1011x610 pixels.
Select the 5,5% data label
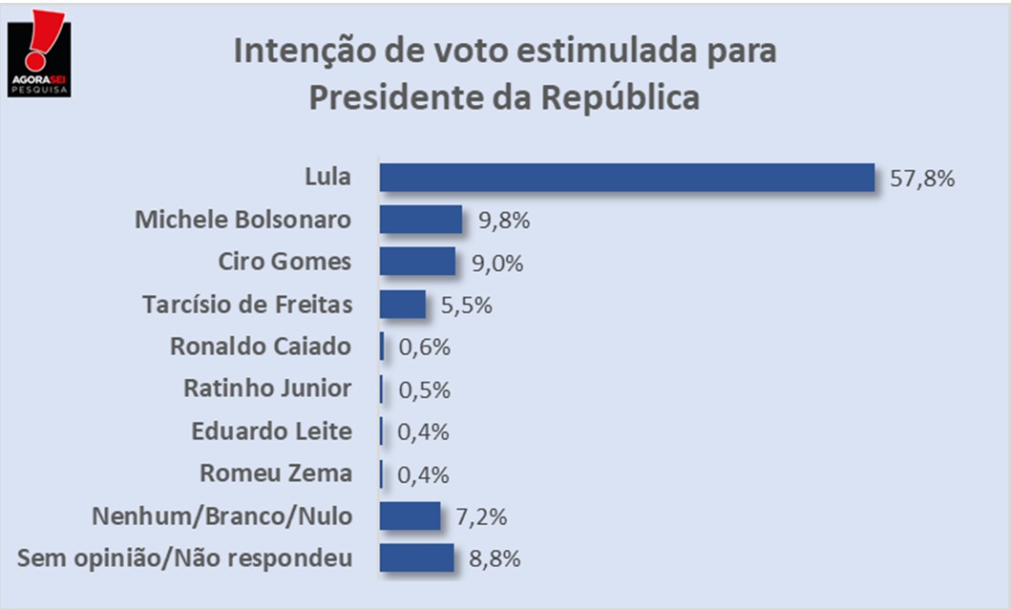point(467,305)
